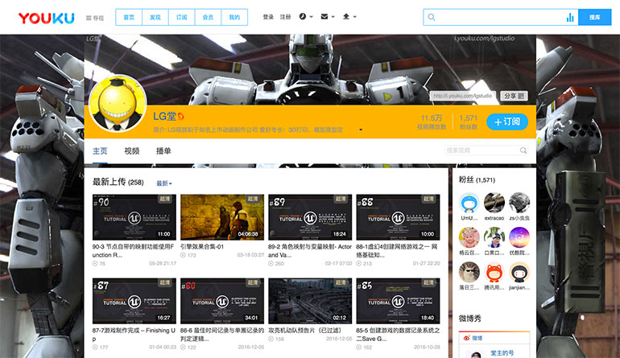Go to 订阅 in top navigation

point(182,18)
